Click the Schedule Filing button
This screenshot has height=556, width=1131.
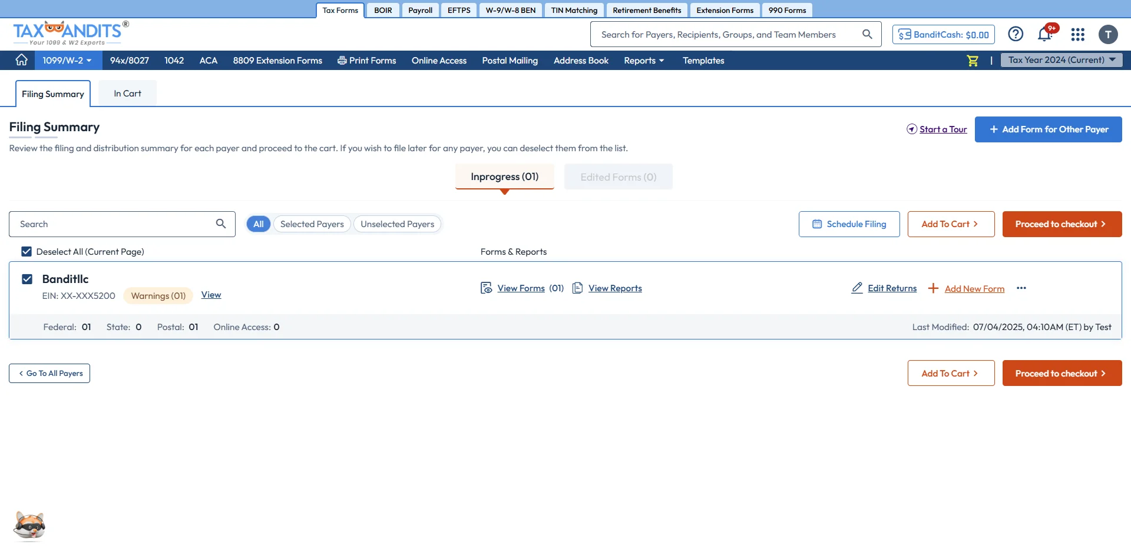(x=849, y=224)
